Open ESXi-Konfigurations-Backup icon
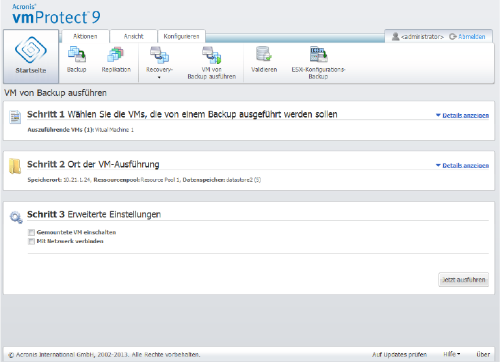Screen dimensions: 500x362 click(318, 54)
